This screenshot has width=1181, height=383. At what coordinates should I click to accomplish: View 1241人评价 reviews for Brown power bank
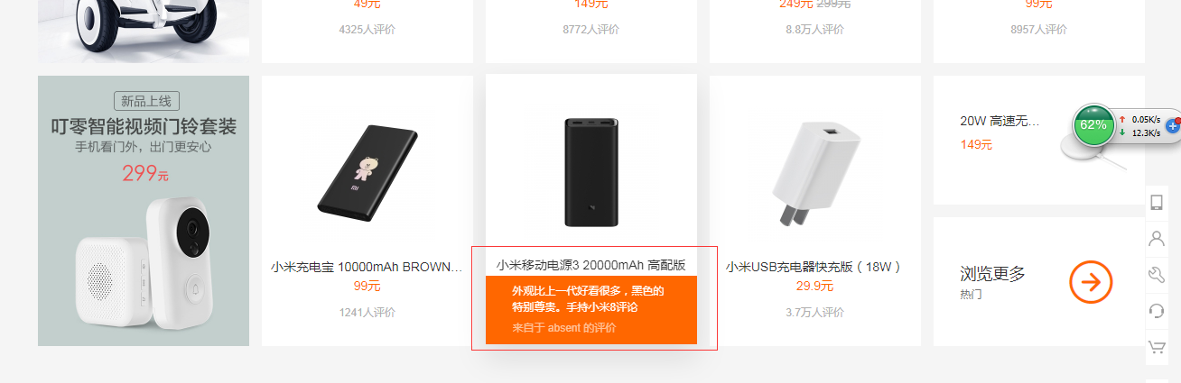coord(367,313)
